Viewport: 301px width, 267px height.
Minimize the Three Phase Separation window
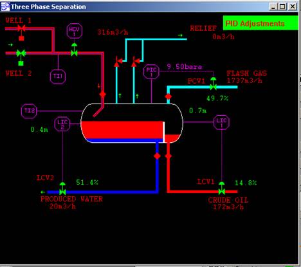[x=273, y=6]
